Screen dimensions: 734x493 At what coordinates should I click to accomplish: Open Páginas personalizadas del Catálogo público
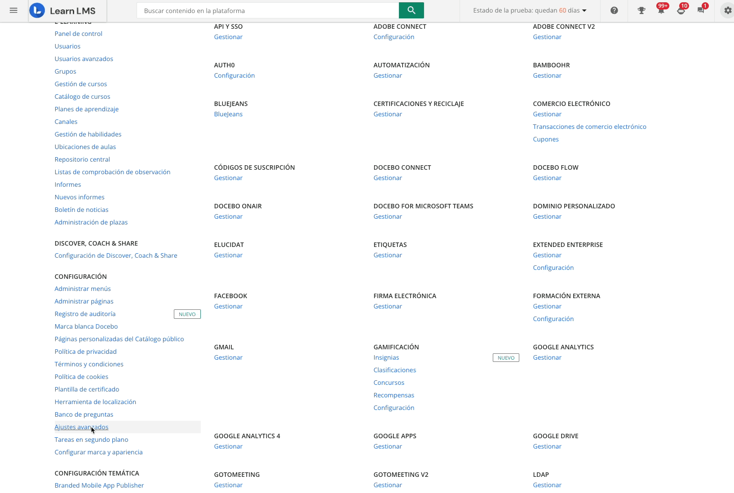coord(119,339)
